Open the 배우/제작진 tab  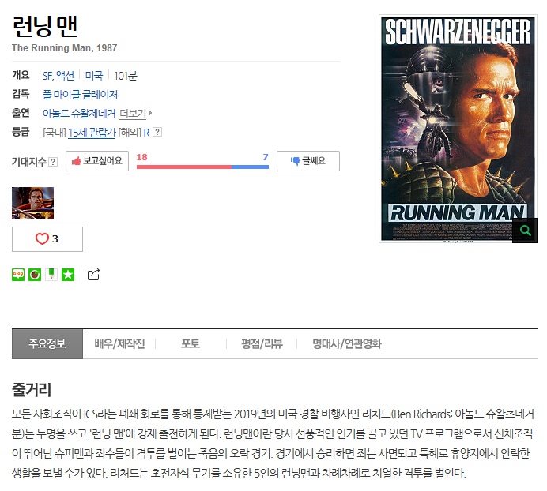(119, 344)
